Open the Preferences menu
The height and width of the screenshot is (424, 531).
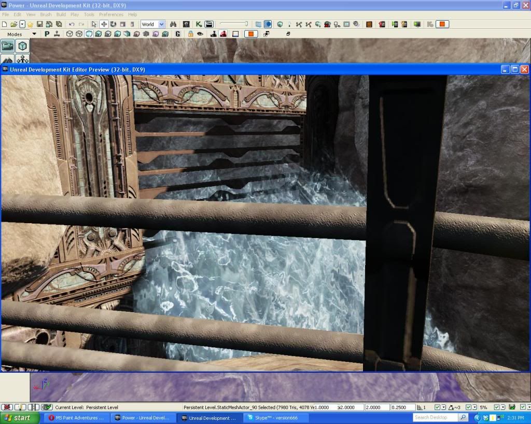(x=111, y=14)
